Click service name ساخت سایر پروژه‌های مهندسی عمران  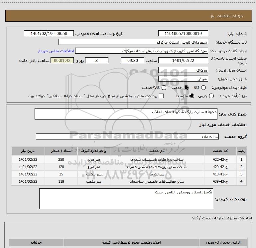[157, 167]
